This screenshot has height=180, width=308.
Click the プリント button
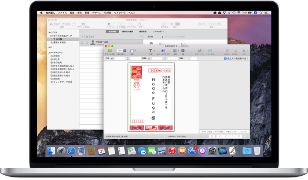click(243, 132)
